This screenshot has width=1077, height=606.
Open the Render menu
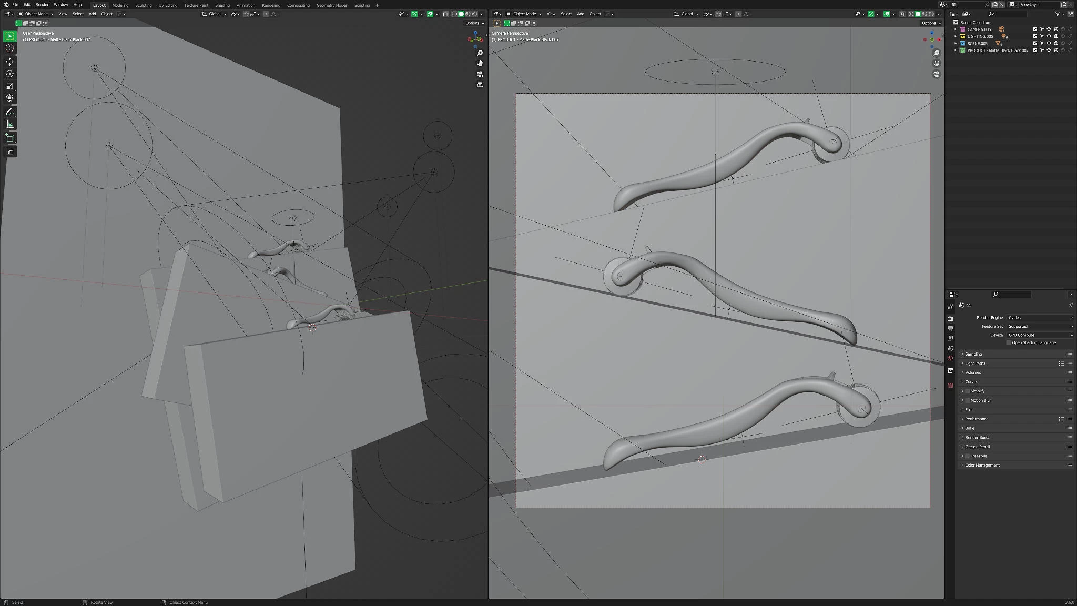[x=42, y=4]
